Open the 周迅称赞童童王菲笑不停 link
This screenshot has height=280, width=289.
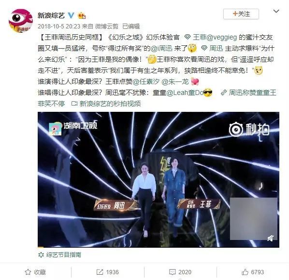pos(157,98)
